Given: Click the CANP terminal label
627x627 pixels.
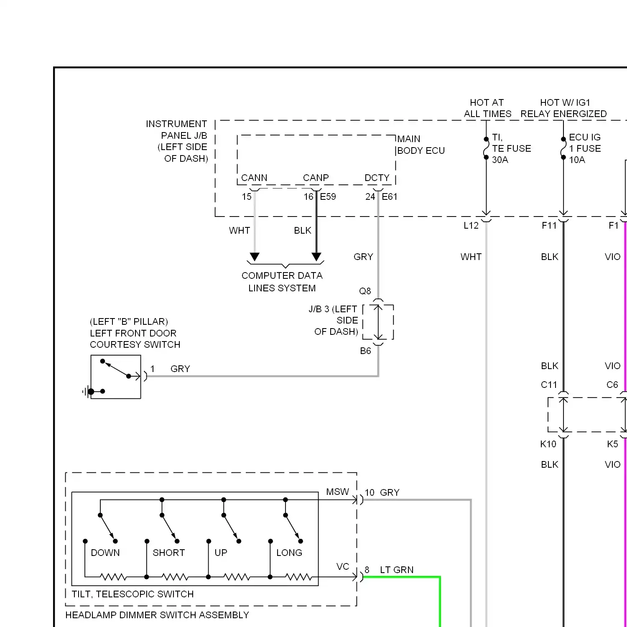Looking at the screenshot, I should [316, 178].
